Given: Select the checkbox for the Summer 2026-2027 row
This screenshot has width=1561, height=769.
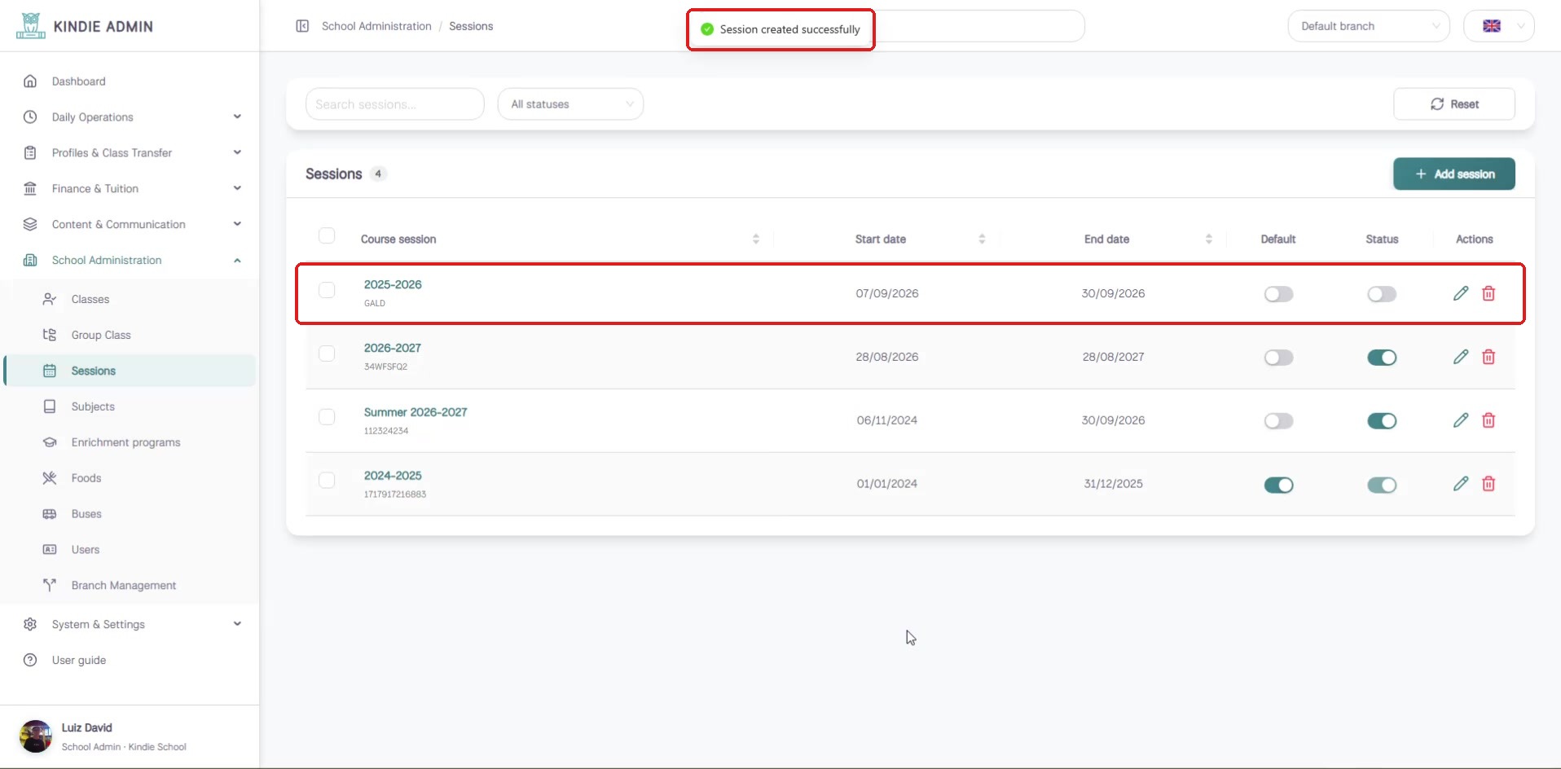Looking at the screenshot, I should click(327, 416).
